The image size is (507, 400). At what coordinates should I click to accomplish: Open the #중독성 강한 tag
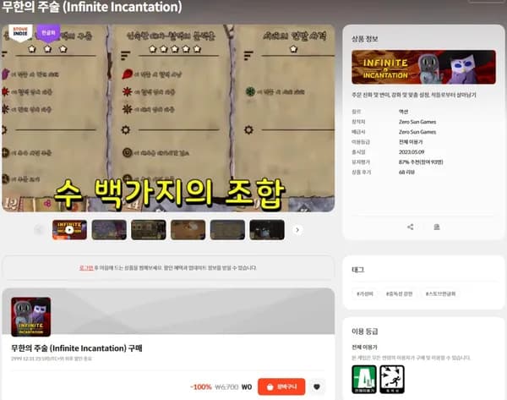tap(400, 293)
